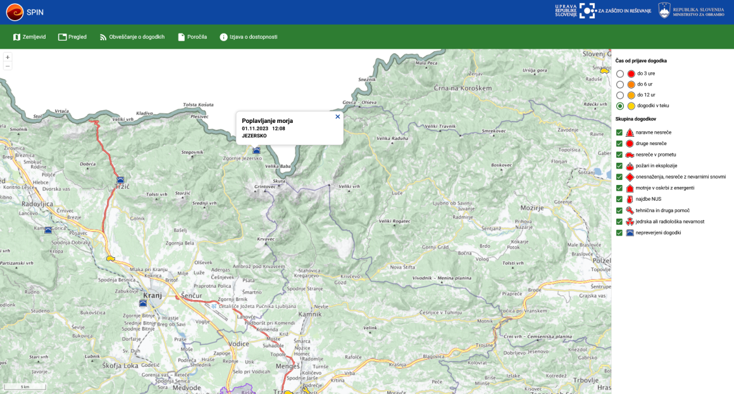Open the Uprava za zaščito in reševanje logo

pos(603,11)
